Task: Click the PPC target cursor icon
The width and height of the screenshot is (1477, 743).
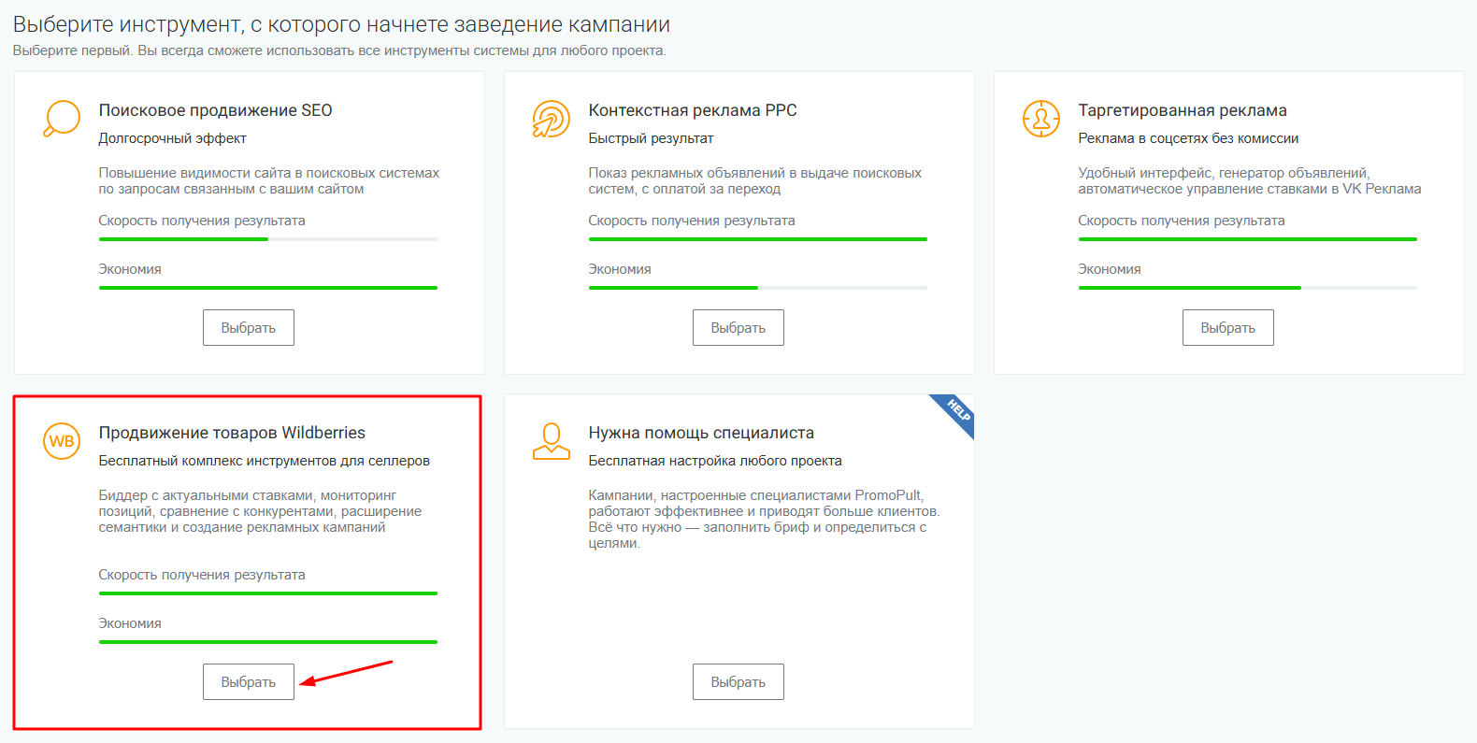Action: [x=551, y=120]
